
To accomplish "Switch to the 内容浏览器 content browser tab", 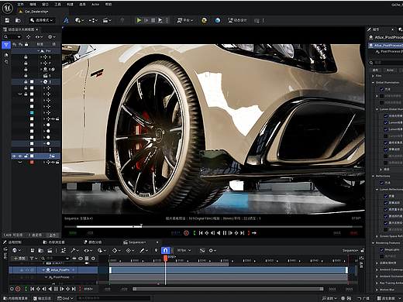I will pyautogui.click(x=53, y=242).
